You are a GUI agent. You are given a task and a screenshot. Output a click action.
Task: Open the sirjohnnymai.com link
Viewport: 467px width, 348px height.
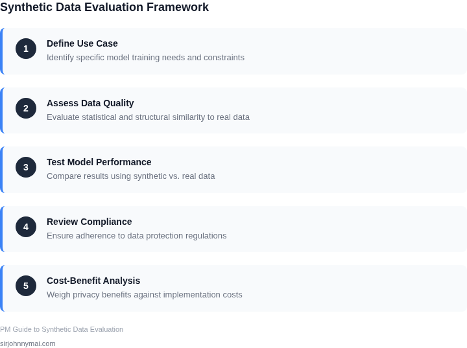[x=28, y=343]
